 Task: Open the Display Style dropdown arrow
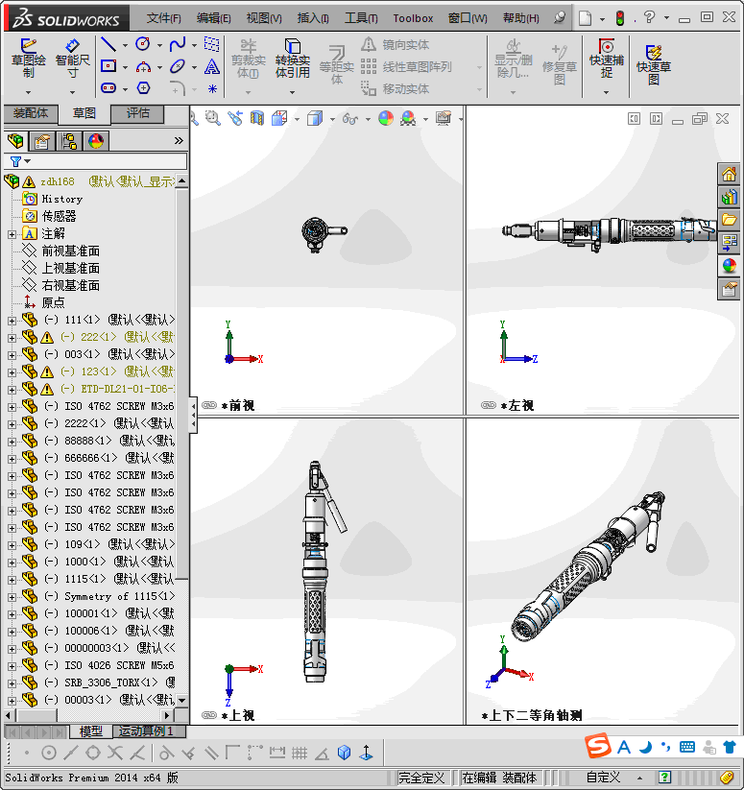click(x=332, y=119)
